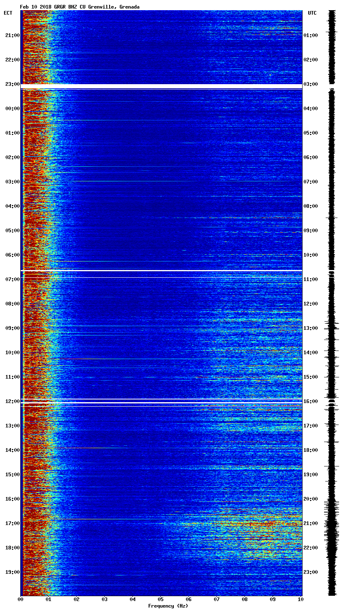Click the '20:00' tick on the UTC axis
Image resolution: width=346 pixels, height=610 pixels.
coord(311,499)
